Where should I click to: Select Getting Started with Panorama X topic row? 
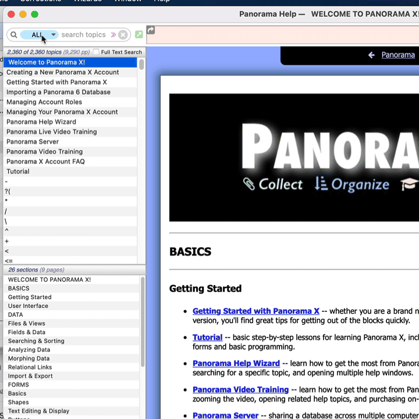[70, 82]
